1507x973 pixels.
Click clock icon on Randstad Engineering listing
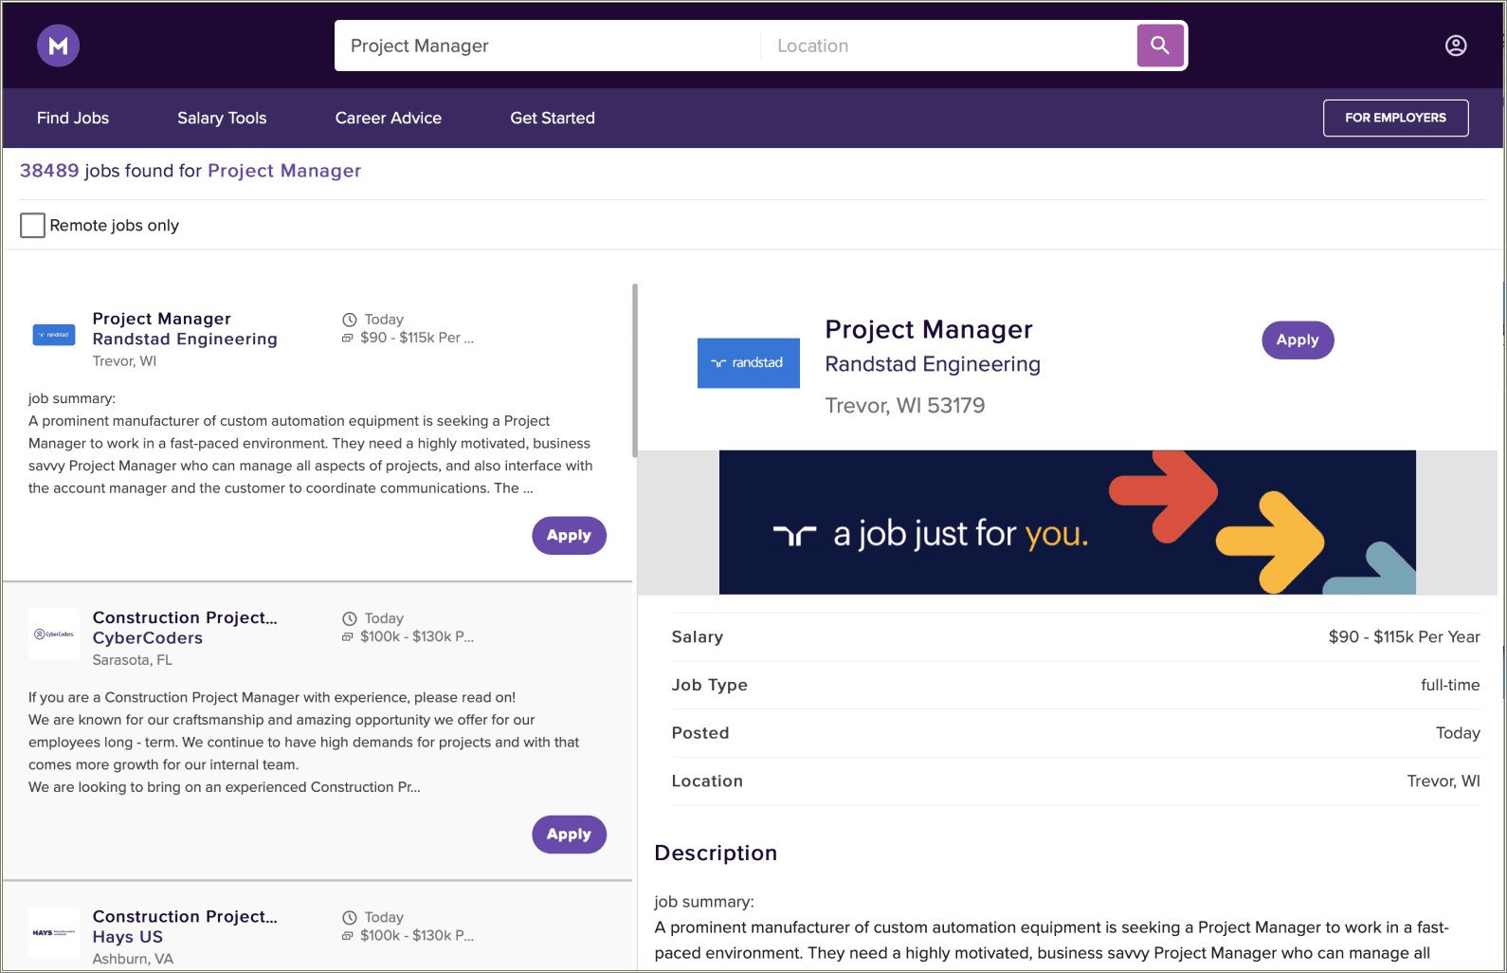tap(349, 320)
